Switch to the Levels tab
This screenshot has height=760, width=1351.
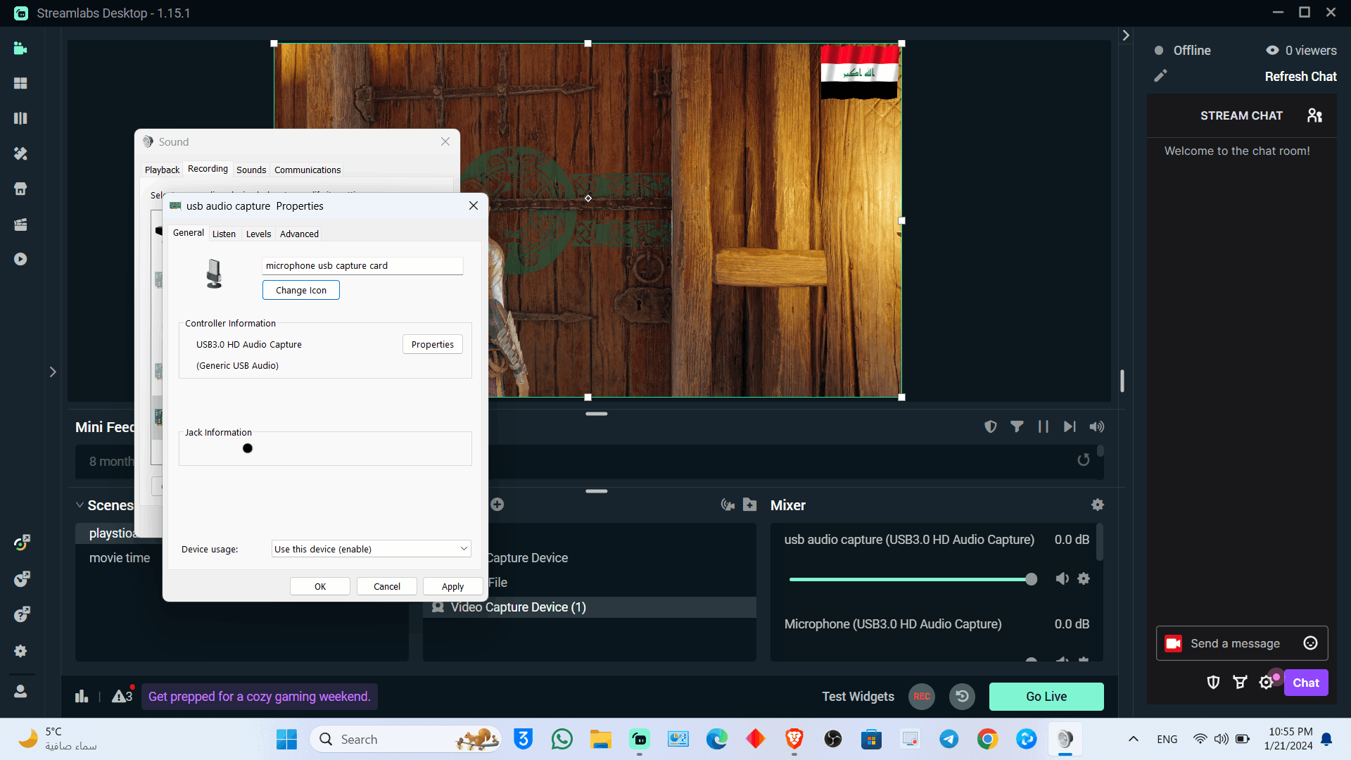(258, 234)
